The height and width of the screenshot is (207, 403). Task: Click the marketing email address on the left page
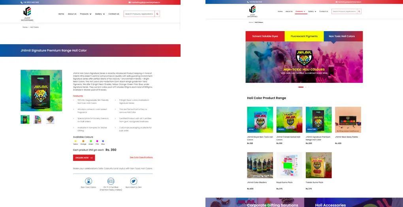pyautogui.click(x=145, y=2)
